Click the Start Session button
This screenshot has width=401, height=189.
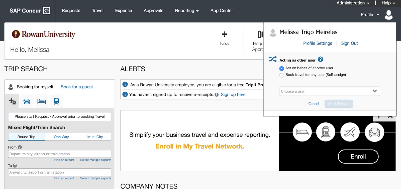click(x=339, y=104)
